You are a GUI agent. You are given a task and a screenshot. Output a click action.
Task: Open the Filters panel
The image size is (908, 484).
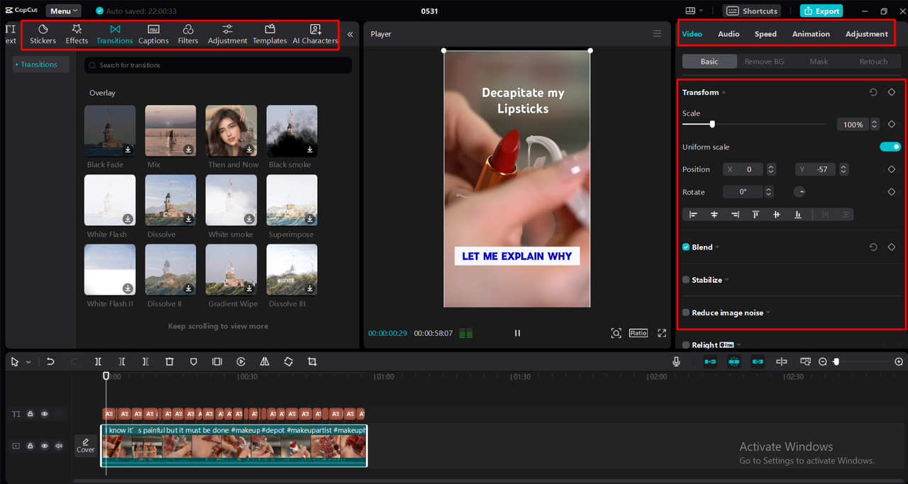188,34
